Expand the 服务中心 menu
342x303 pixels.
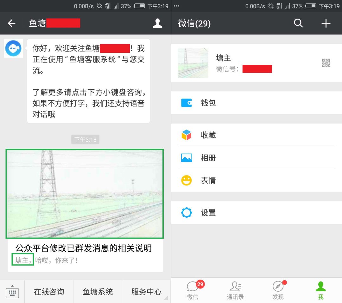tap(146, 292)
